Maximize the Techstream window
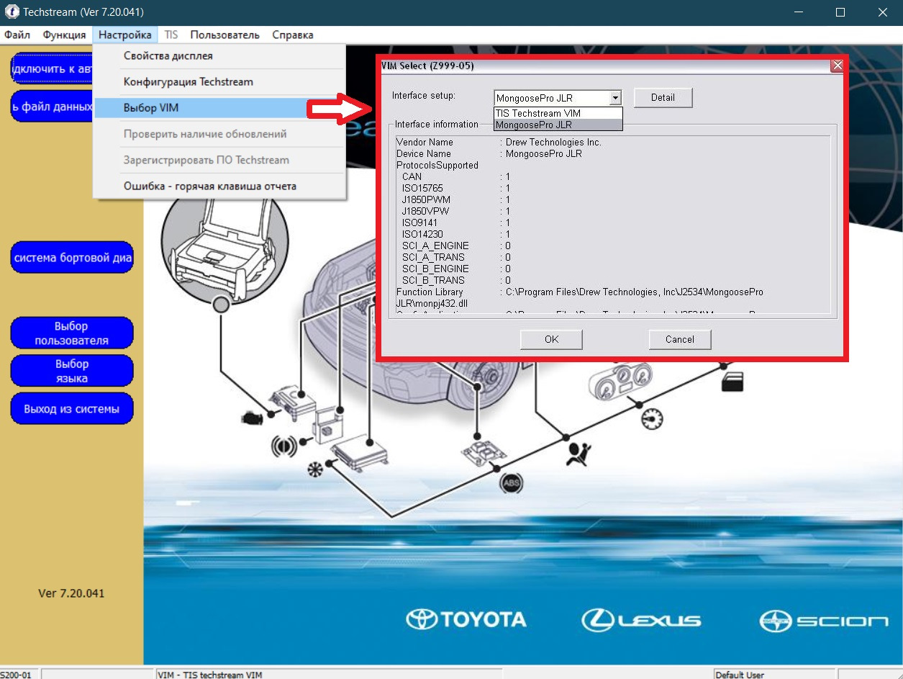The width and height of the screenshot is (903, 679). pyautogui.click(x=840, y=12)
